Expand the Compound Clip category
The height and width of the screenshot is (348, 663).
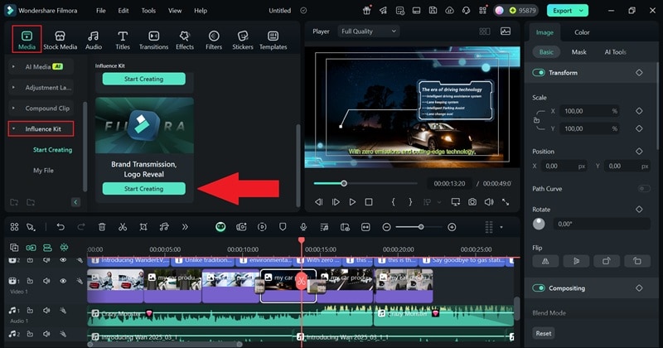point(13,109)
